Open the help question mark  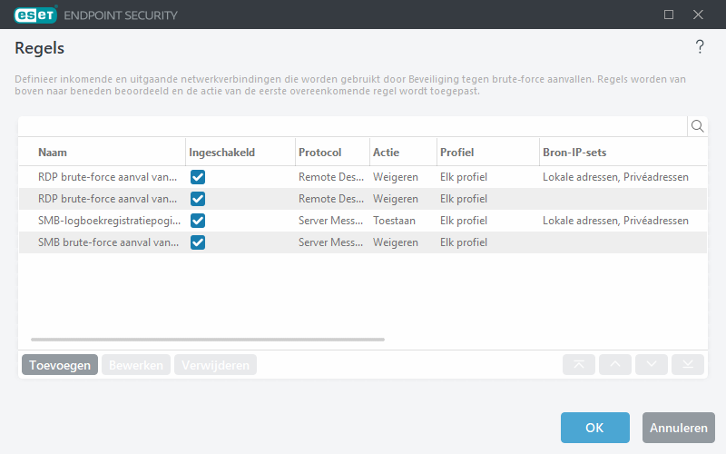(x=700, y=47)
